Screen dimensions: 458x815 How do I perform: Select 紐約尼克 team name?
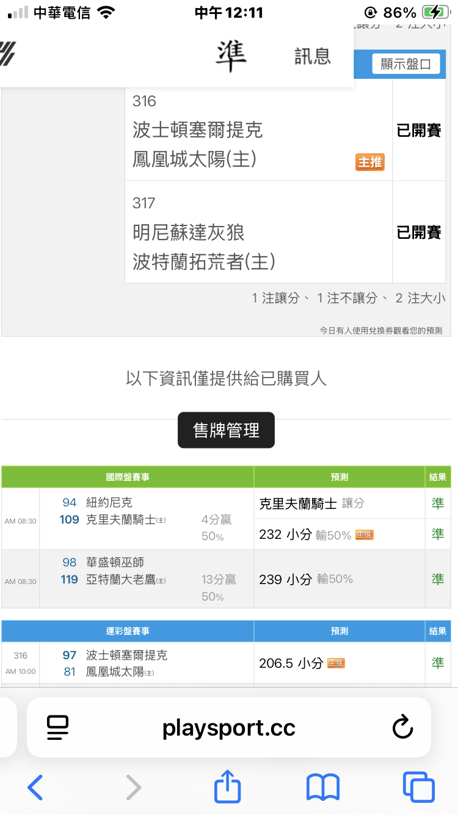tap(109, 502)
